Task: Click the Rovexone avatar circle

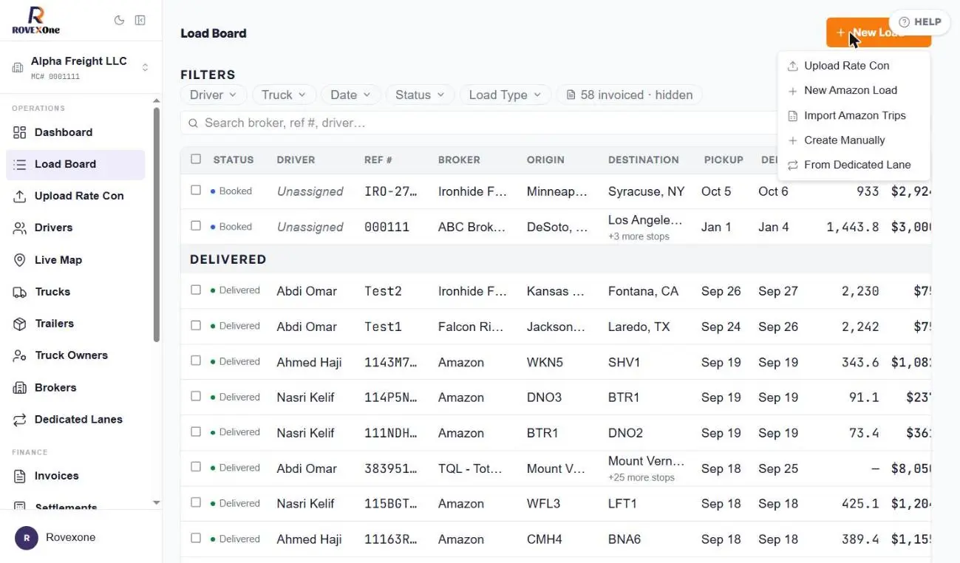Action: pos(27,538)
